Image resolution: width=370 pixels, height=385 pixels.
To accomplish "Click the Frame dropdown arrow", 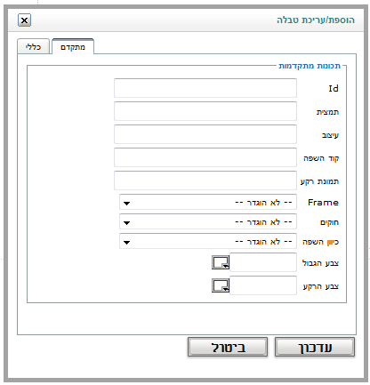I will click(x=127, y=204).
